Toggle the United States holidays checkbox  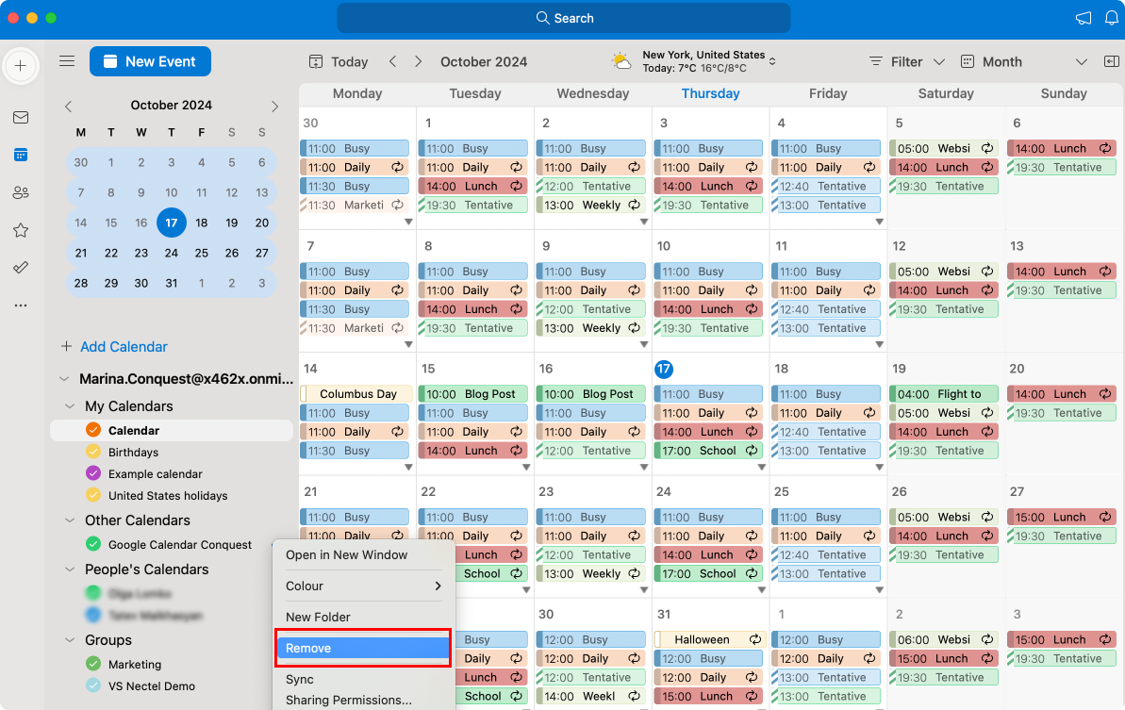pos(93,495)
